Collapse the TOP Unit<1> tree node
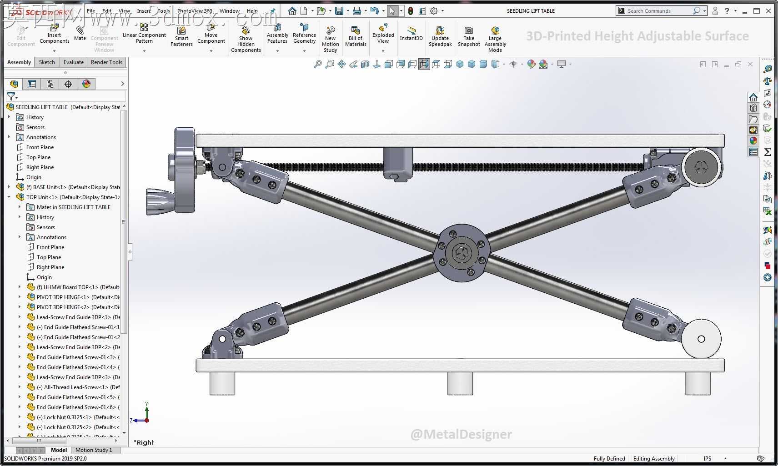 (9, 197)
